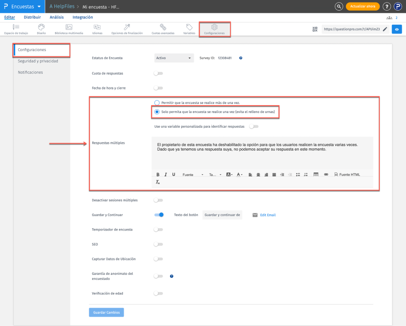Apply underline in the message editor
The width and height of the screenshot is (406, 326).
(174, 175)
